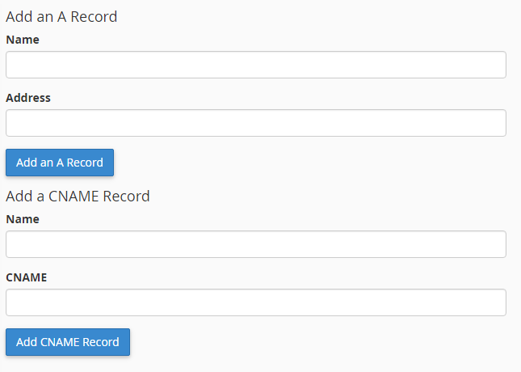This screenshot has height=372, width=521.
Task: Save the CNAME record using the blue button
Action: point(68,342)
